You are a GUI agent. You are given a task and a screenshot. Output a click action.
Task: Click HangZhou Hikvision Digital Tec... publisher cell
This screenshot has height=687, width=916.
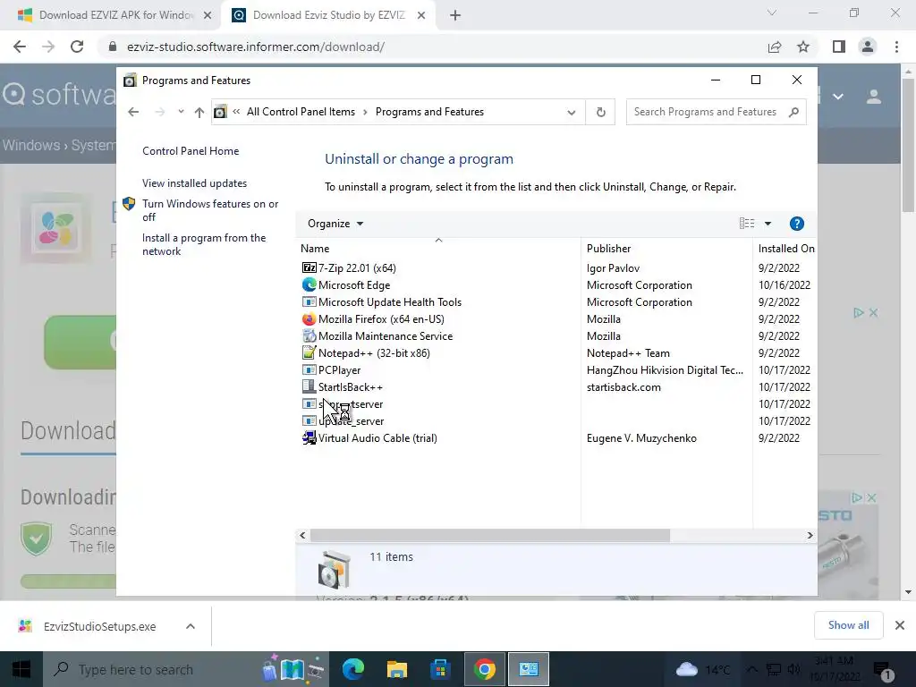point(665,369)
